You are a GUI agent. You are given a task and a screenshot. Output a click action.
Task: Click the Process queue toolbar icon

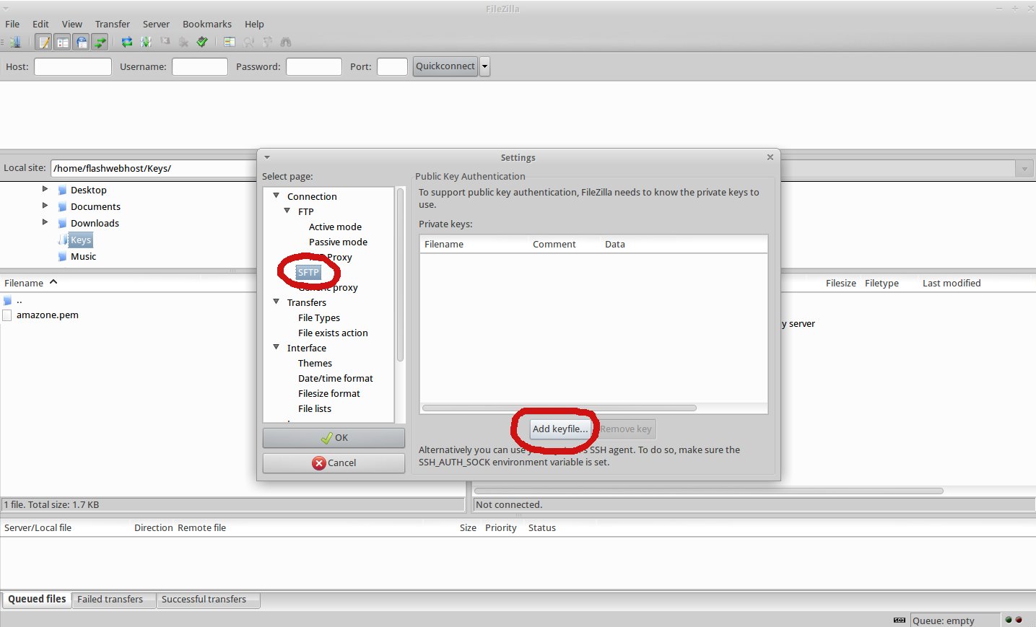click(146, 42)
